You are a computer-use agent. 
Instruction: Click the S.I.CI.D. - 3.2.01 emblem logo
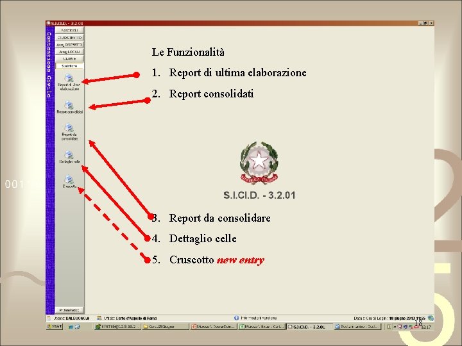[259, 163]
